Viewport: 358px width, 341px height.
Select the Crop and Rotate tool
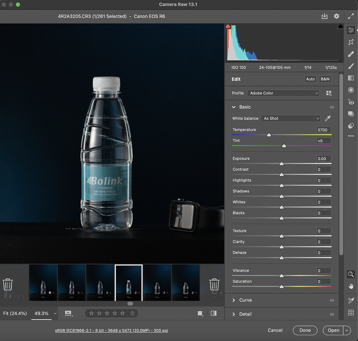point(351,42)
